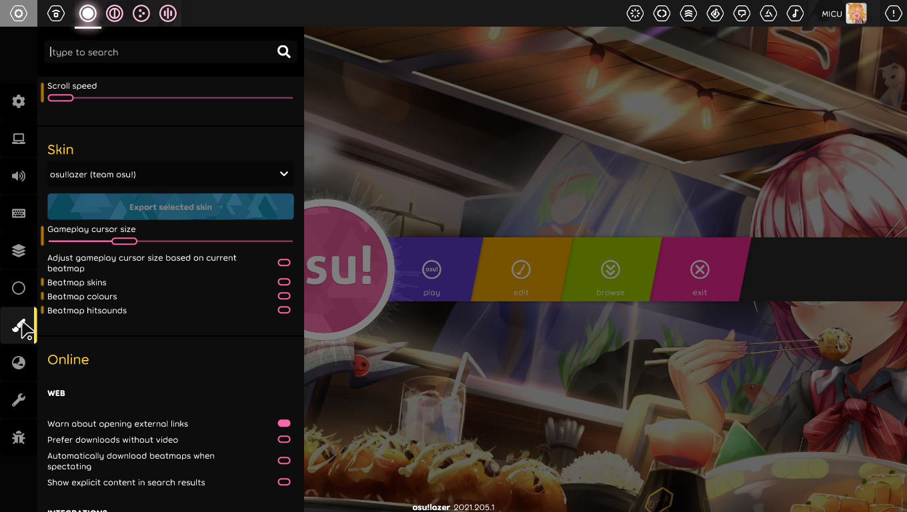Click the Online section heading
Image resolution: width=907 pixels, height=512 pixels.
(68, 359)
